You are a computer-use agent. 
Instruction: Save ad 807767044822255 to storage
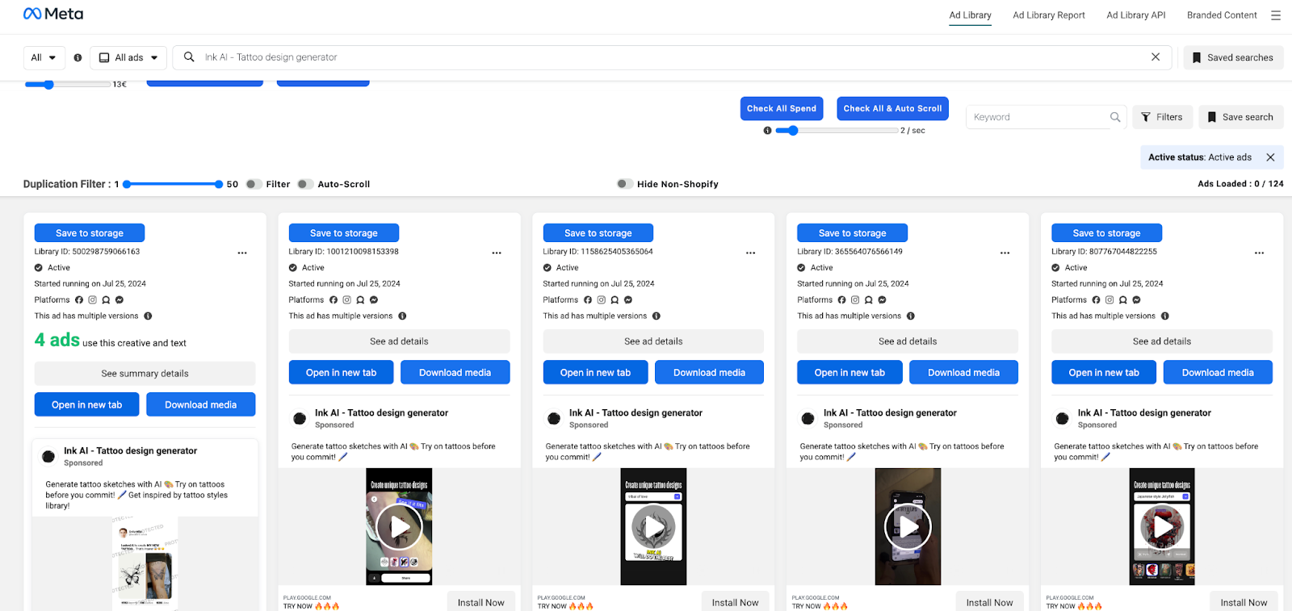1106,233
